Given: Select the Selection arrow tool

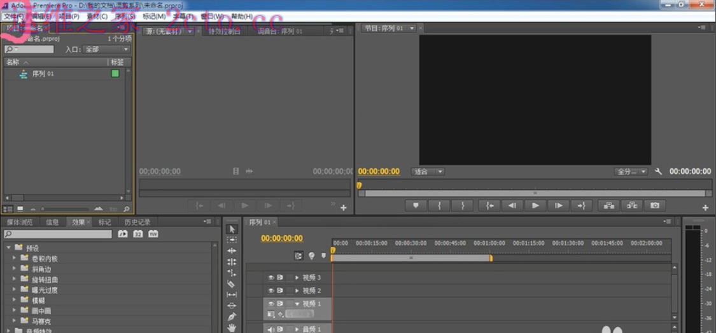Looking at the screenshot, I should [232, 229].
